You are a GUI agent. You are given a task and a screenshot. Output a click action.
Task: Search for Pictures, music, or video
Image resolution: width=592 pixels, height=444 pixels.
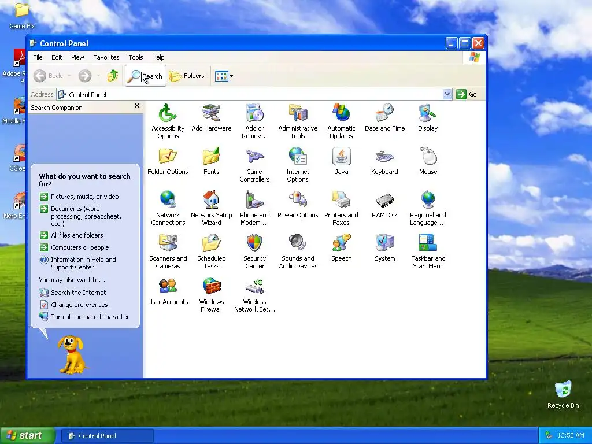(x=79, y=197)
